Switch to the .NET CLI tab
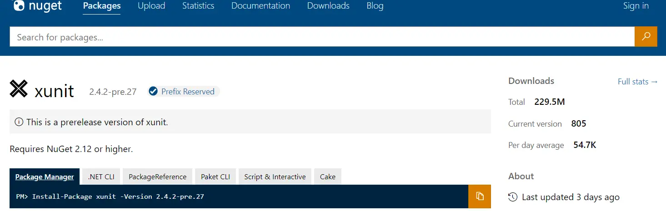 coord(101,177)
